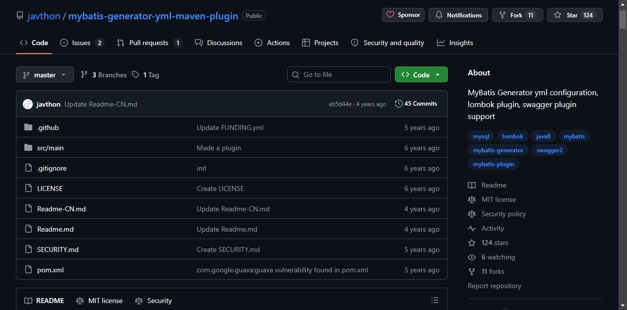
Task: Click the pulse icon beside Activity
Action: coord(472,228)
